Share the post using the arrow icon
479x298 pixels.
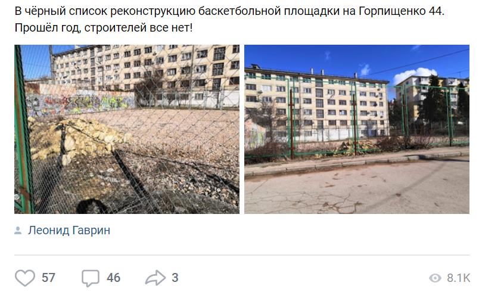(x=155, y=278)
